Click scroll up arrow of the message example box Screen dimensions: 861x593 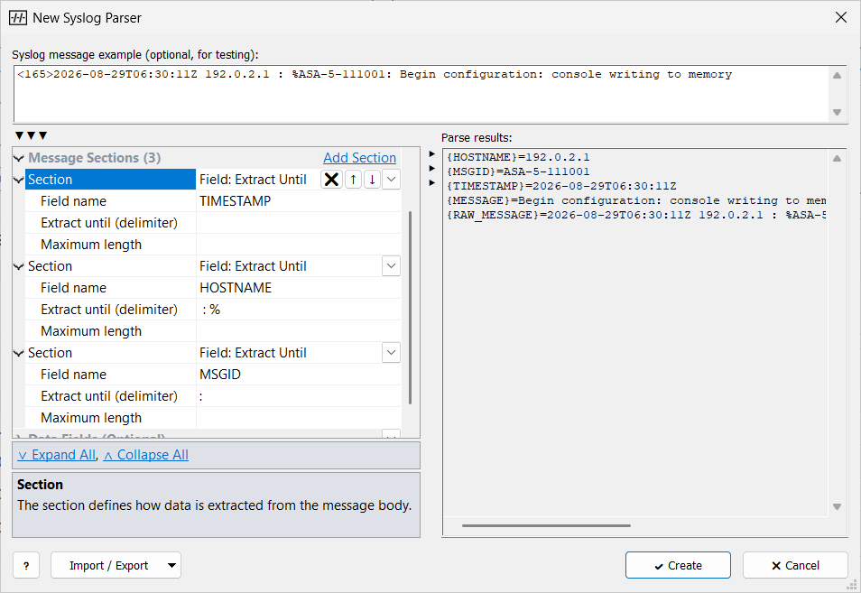click(x=837, y=76)
